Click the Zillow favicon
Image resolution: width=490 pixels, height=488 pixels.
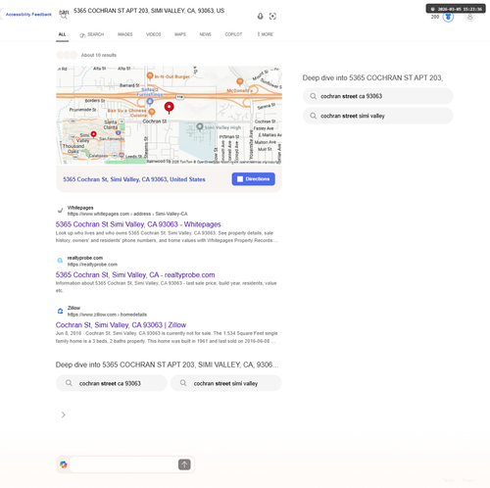pyautogui.click(x=60, y=311)
